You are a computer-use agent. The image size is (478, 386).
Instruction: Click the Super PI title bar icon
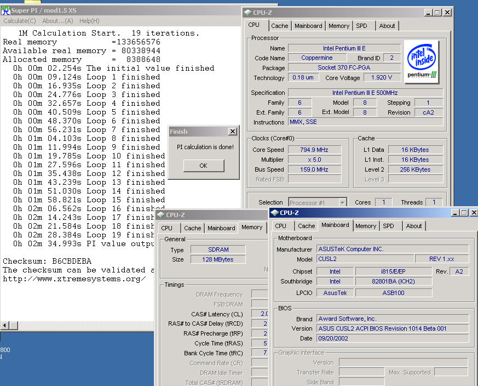(x=5, y=10)
